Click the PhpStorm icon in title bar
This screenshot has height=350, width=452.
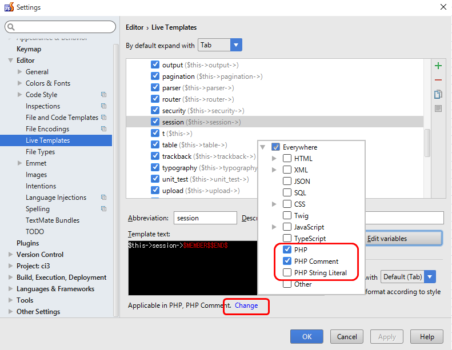pyautogui.click(x=9, y=7)
